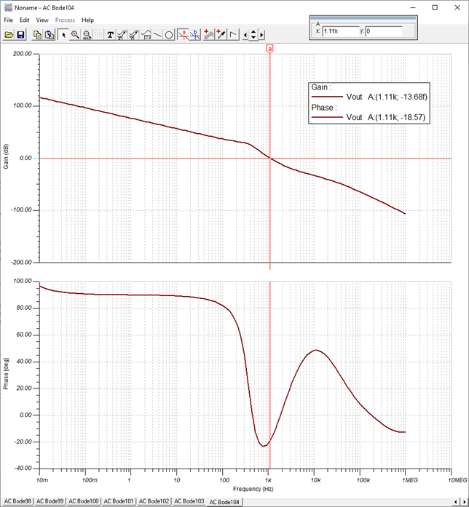The image size is (469, 507).
Task: Click the Legend icon in toolbar
Action: pos(146,35)
